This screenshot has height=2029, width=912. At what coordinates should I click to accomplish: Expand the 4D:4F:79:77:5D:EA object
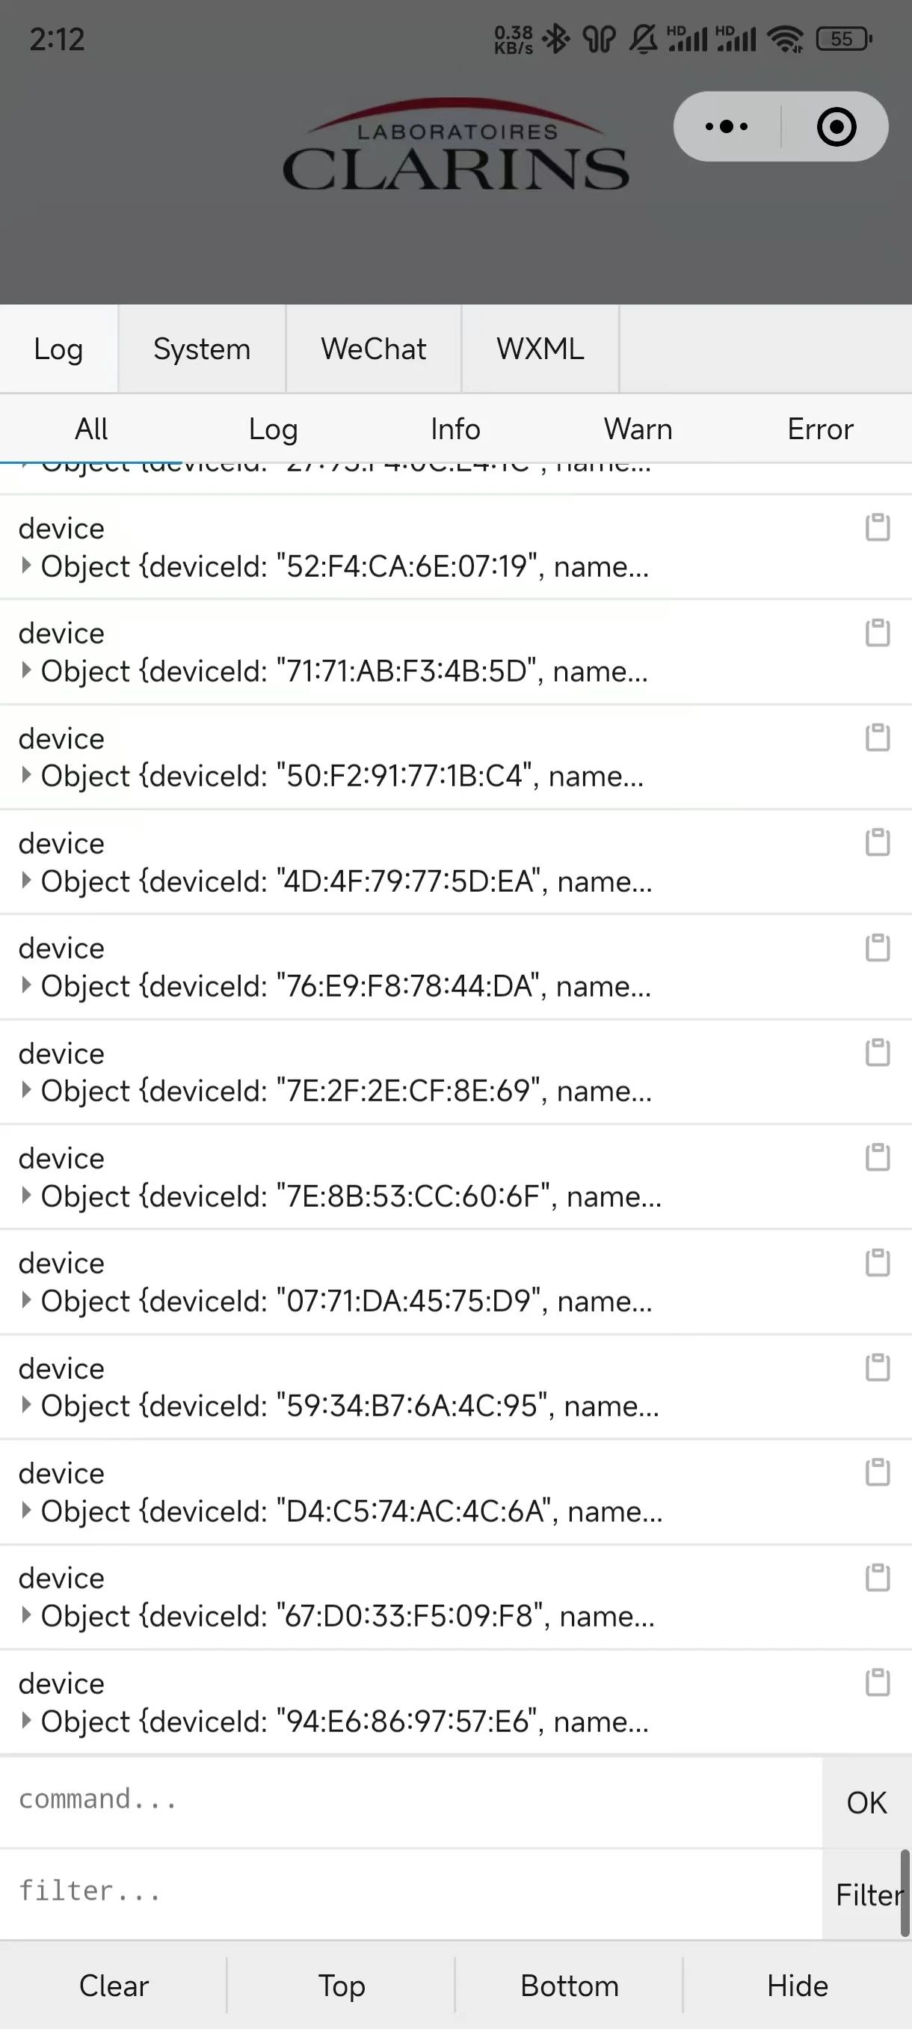point(26,881)
